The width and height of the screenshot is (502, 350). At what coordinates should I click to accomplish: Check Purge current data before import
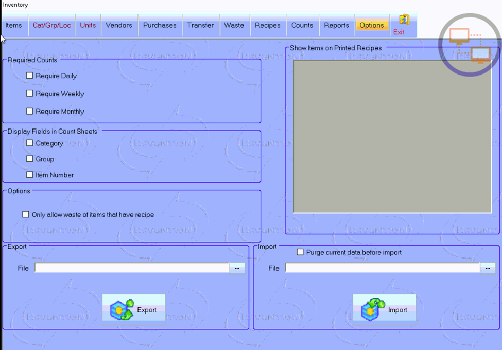300,252
